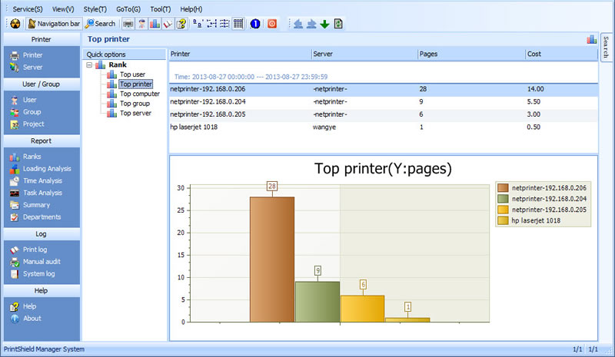Select Top server in Rank tree

[135, 114]
